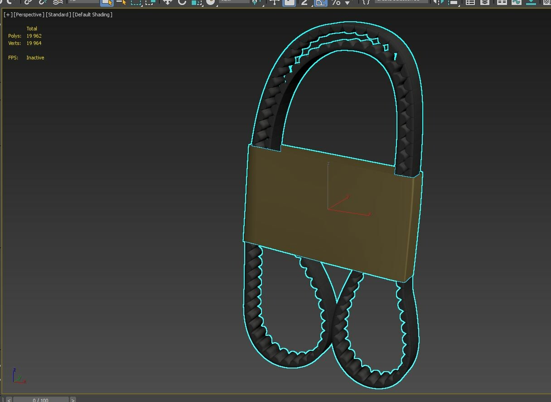
Task: Click the time slider showing 0 / 100
Action: click(40, 400)
